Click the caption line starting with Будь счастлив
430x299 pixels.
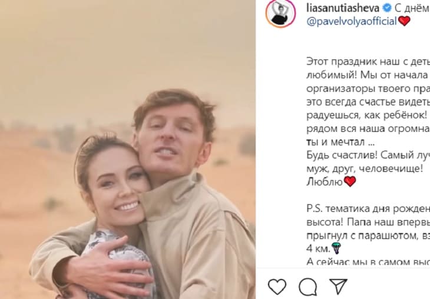coord(368,155)
